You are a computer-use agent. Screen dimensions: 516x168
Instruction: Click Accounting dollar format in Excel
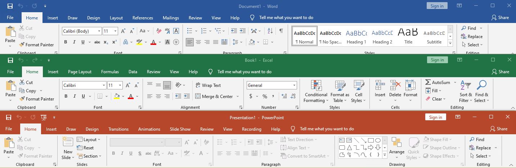point(251,96)
